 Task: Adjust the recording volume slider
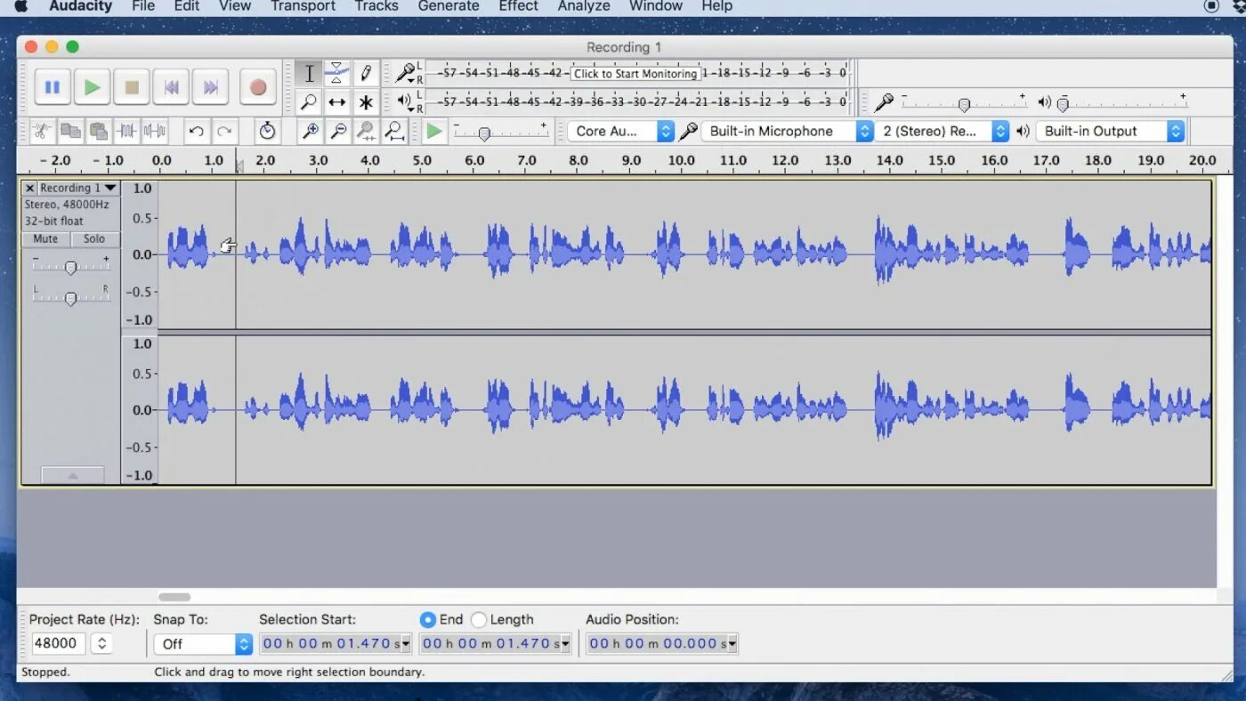click(964, 105)
